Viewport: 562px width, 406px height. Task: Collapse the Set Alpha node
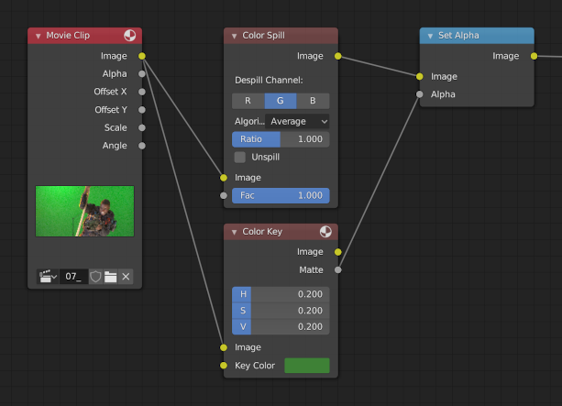point(429,36)
